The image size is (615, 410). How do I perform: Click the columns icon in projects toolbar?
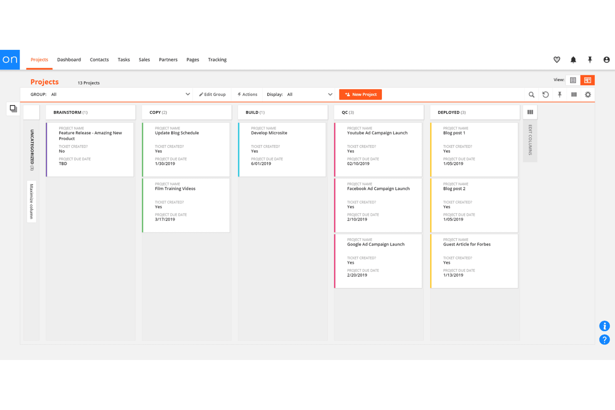[574, 95]
